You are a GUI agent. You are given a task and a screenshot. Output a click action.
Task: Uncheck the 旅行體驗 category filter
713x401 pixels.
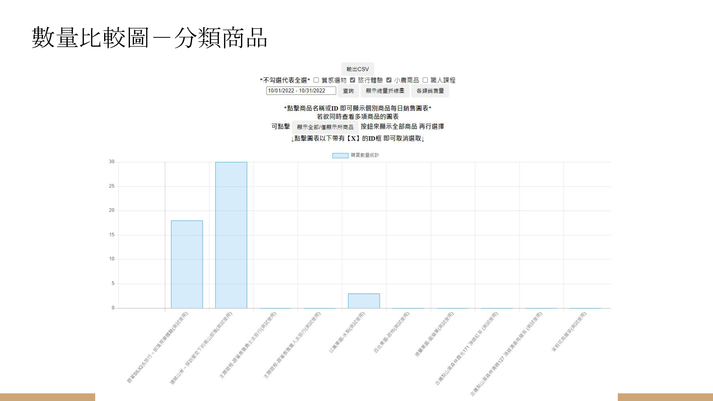[x=353, y=81]
